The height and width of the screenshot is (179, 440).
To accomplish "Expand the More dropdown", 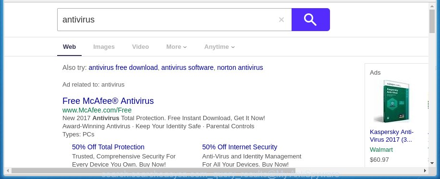I will point(176,47).
